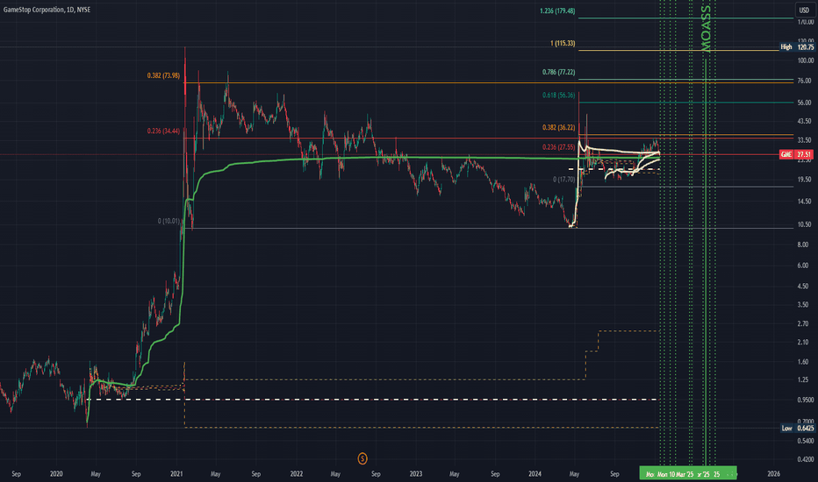Click the red 0.236 (34.44) Fibonacci label

(x=163, y=131)
